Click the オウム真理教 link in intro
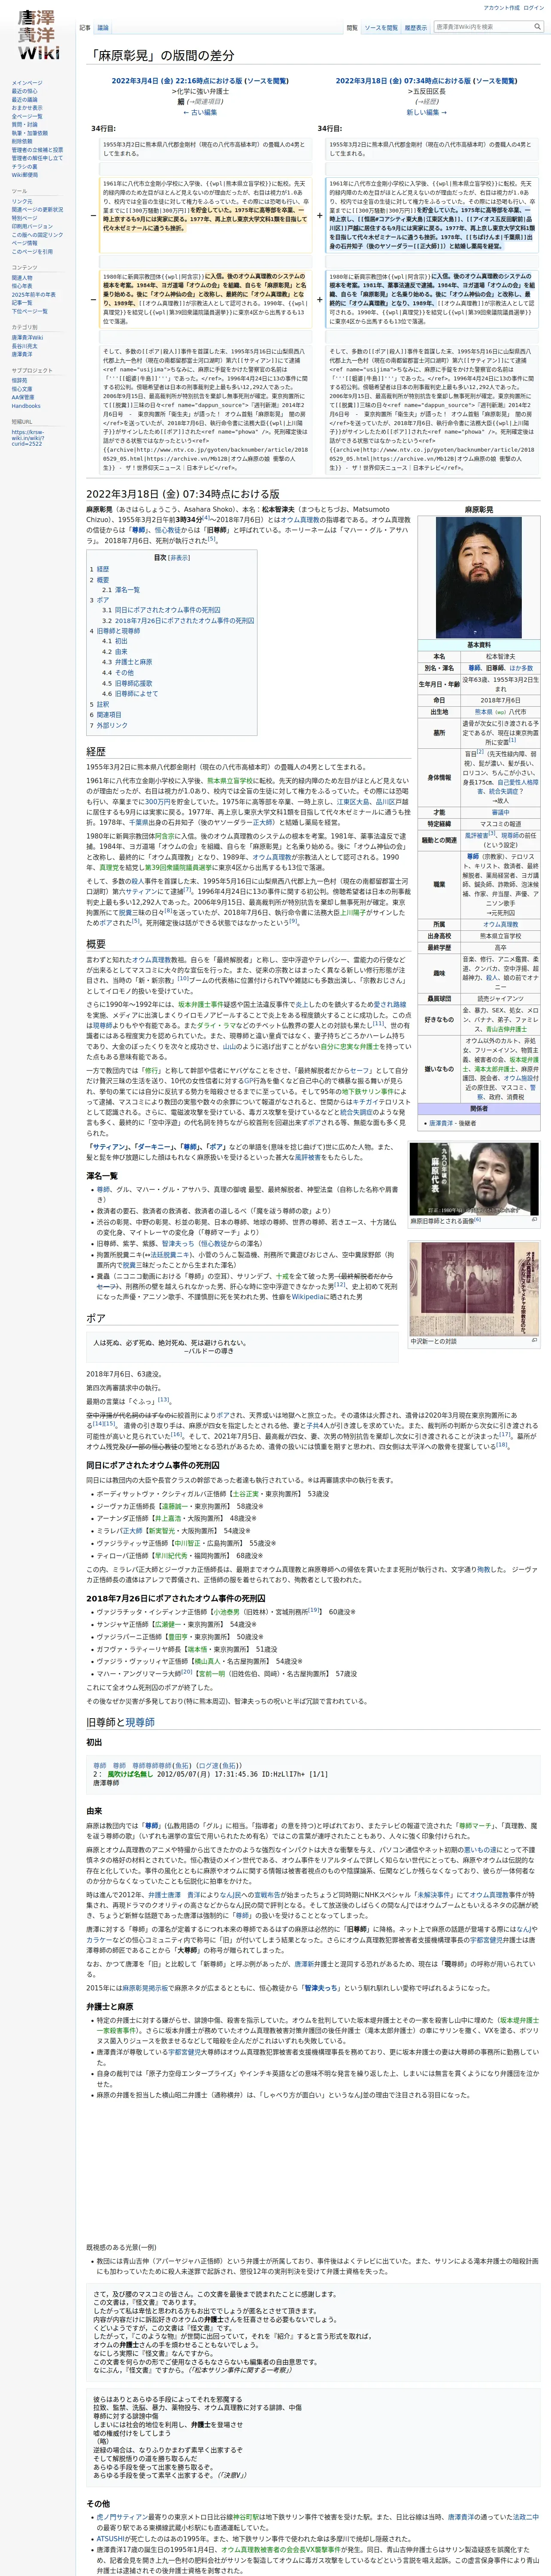Screen dimensions: 551x2576 tap(300, 520)
